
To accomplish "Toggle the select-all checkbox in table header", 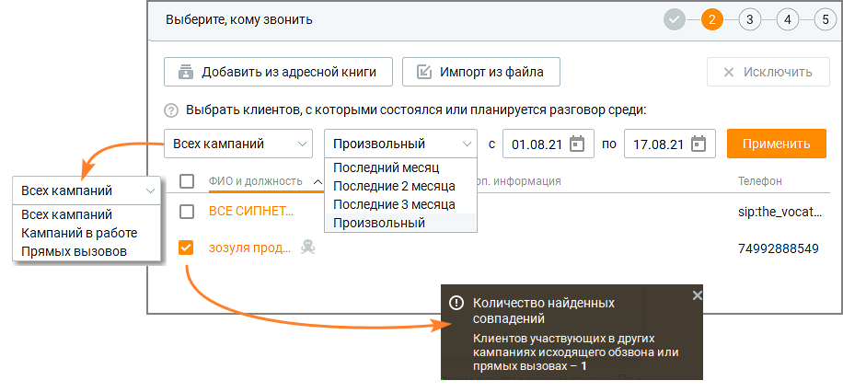I will pos(187,181).
